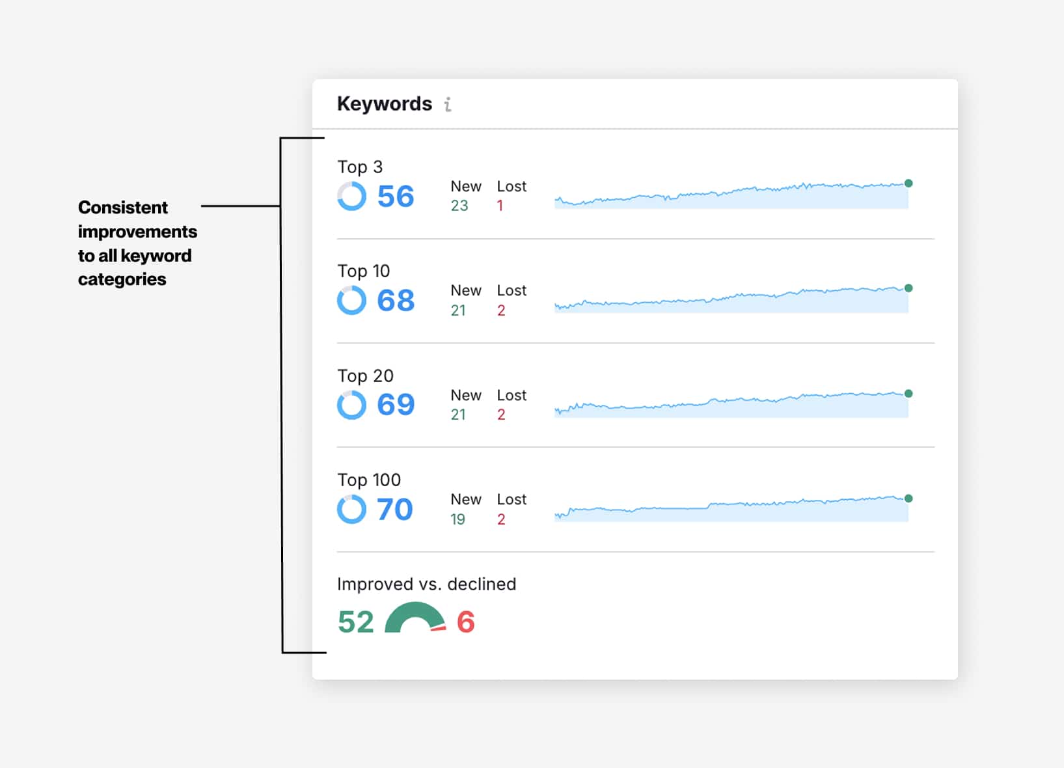Open the Top 100 keyword count 70

(x=395, y=510)
